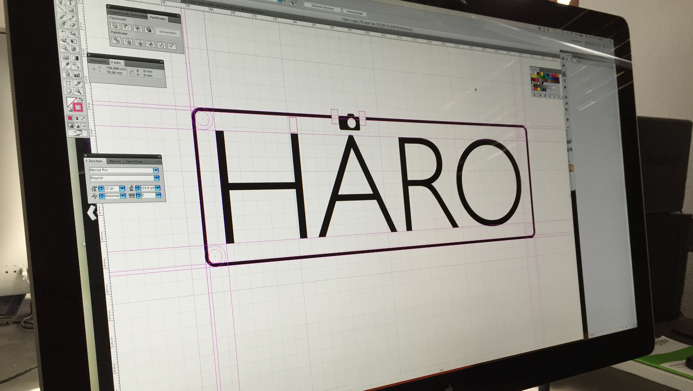693x391 pixels.
Task: Enable Draw Inside mode
Action: [x=84, y=126]
